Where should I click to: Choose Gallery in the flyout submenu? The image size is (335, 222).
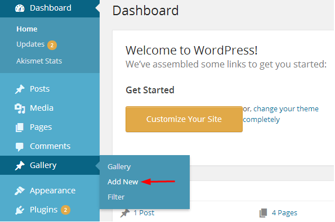119,167
